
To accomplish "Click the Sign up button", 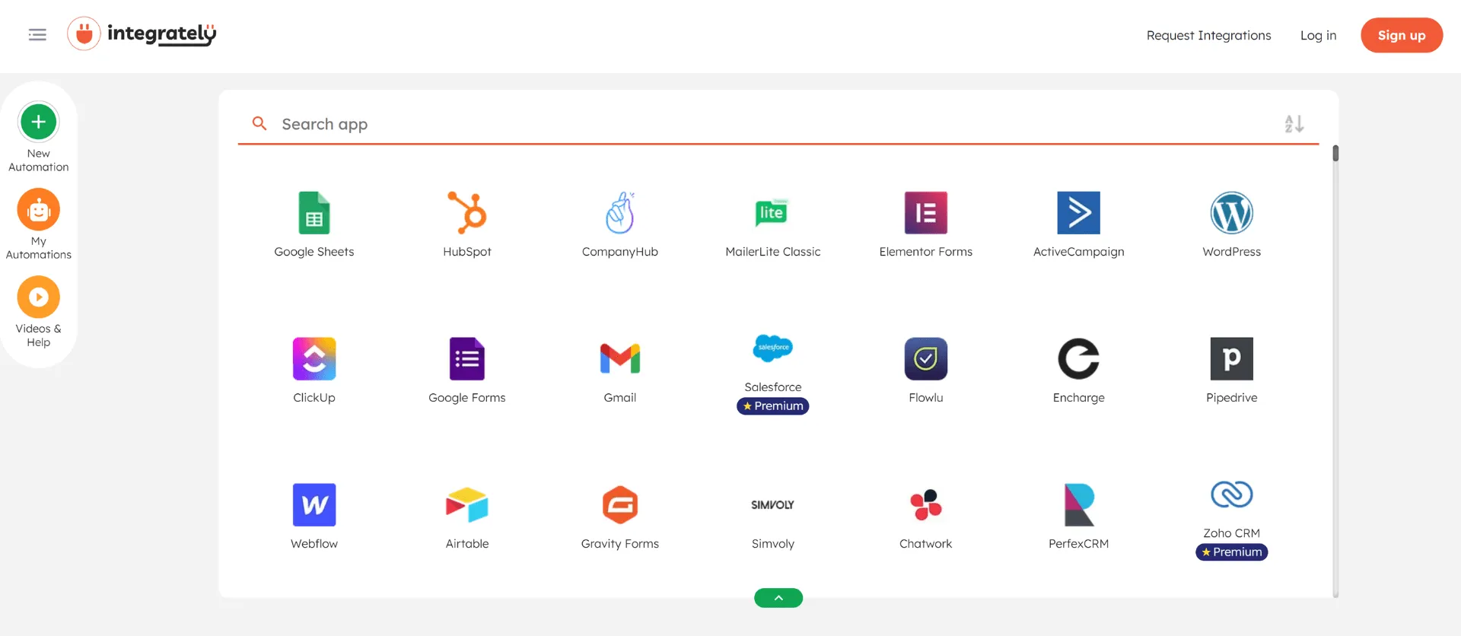I will (1402, 35).
